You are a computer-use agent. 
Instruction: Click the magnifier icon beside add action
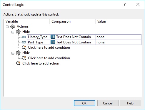tap(18, 63)
